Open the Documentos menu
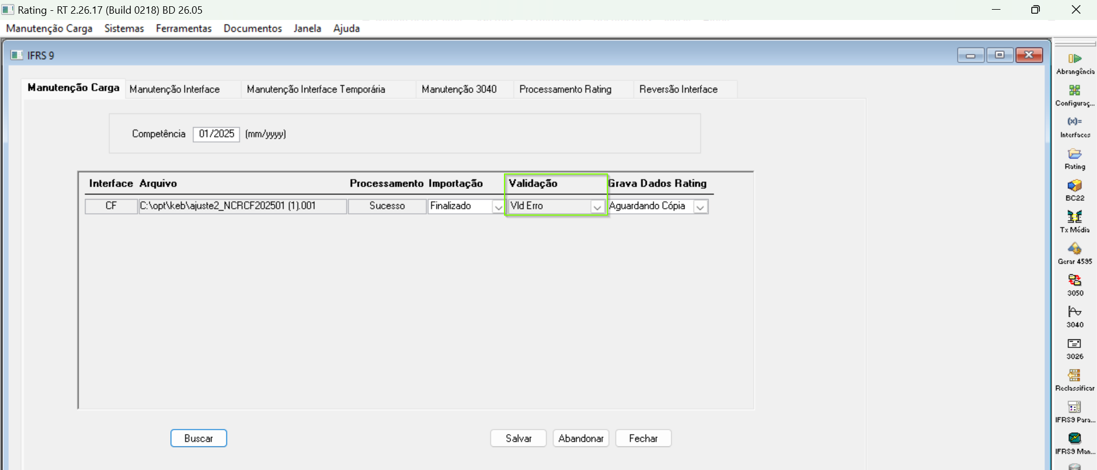1097x470 pixels. point(253,29)
